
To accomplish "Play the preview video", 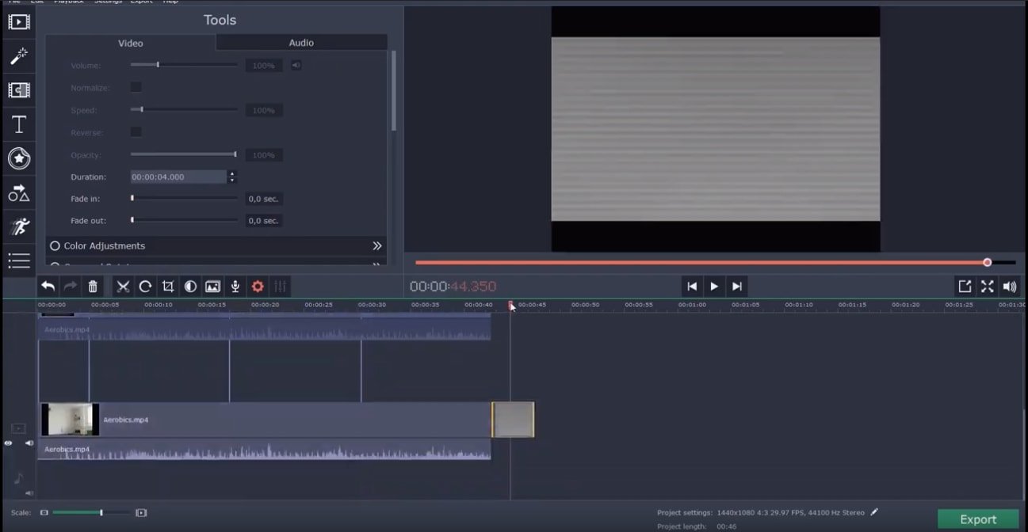I will click(714, 287).
